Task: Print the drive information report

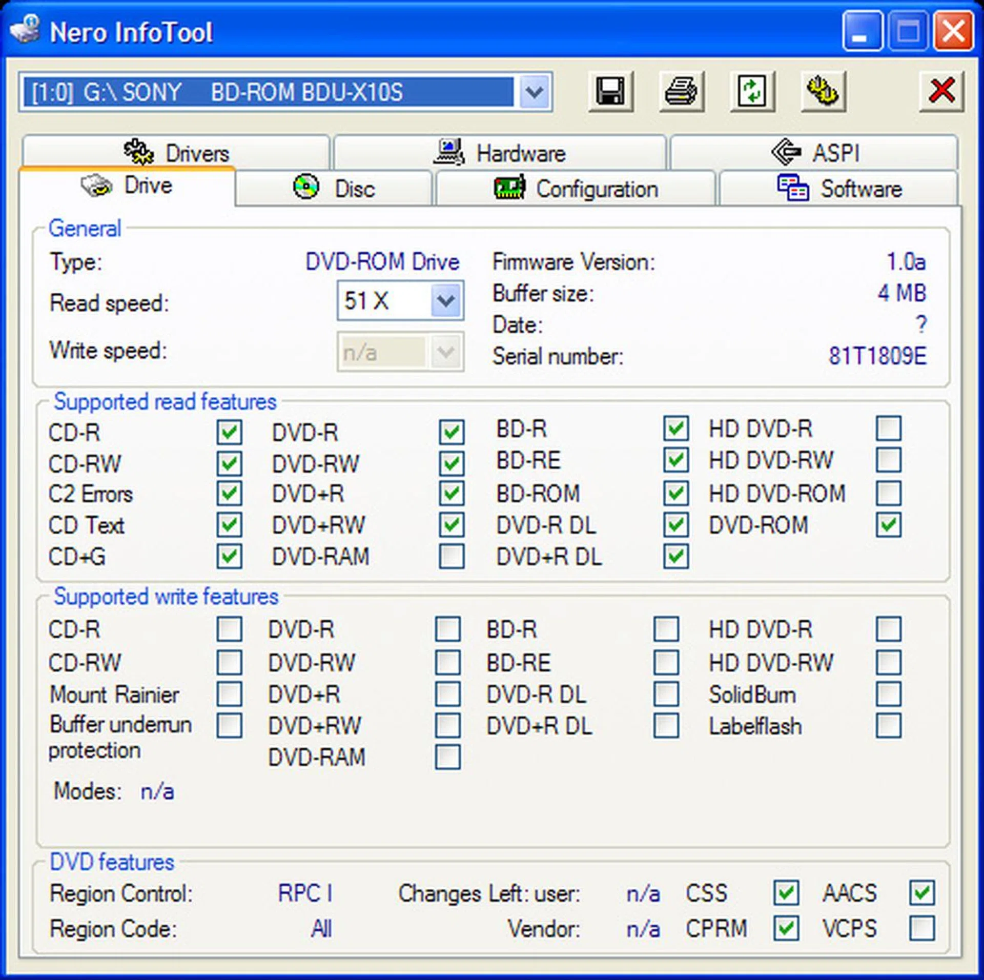Action: pos(682,91)
